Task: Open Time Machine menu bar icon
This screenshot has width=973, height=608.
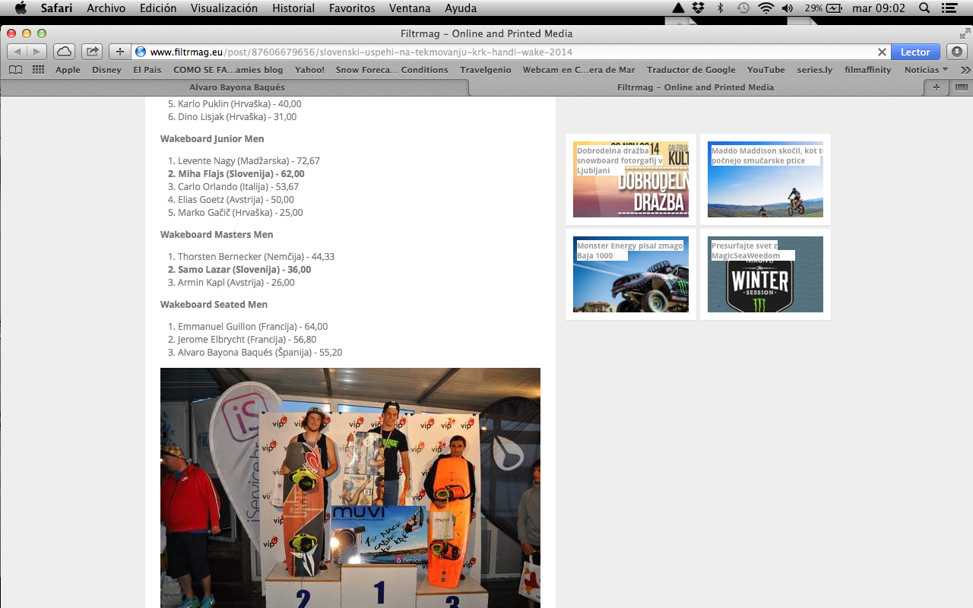Action: [743, 8]
